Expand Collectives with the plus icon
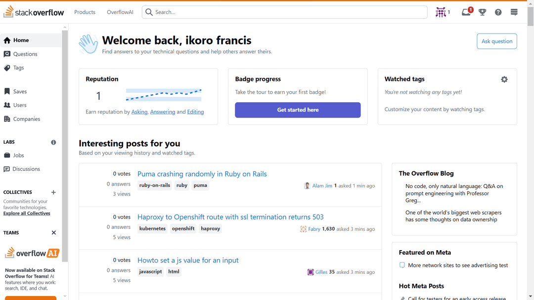This screenshot has width=534, height=300. point(53,192)
